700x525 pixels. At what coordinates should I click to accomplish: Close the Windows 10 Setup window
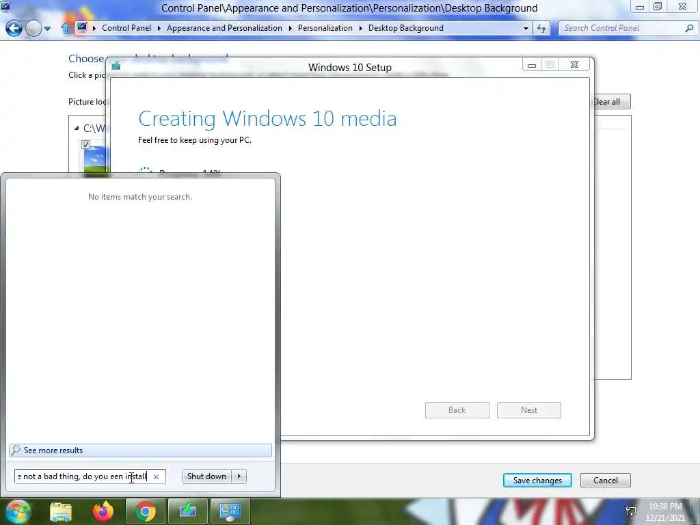click(x=574, y=65)
